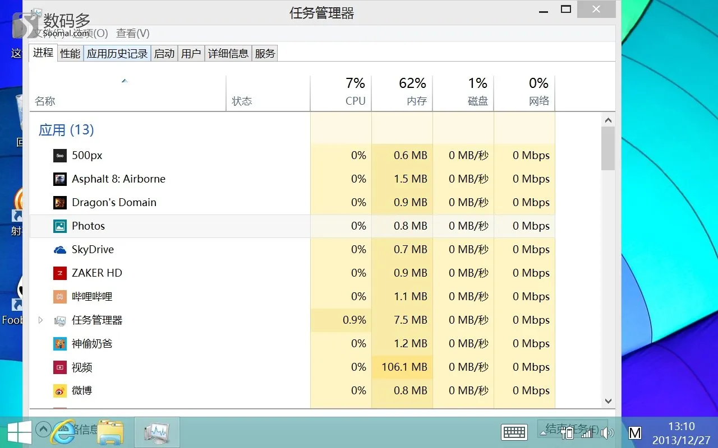Click the M input method indicator
This screenshot has width=718, height=448.
point(634,433)
